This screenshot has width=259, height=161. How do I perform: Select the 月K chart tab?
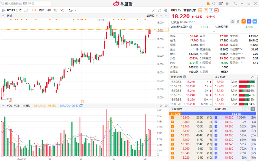(x=49, y=10)
